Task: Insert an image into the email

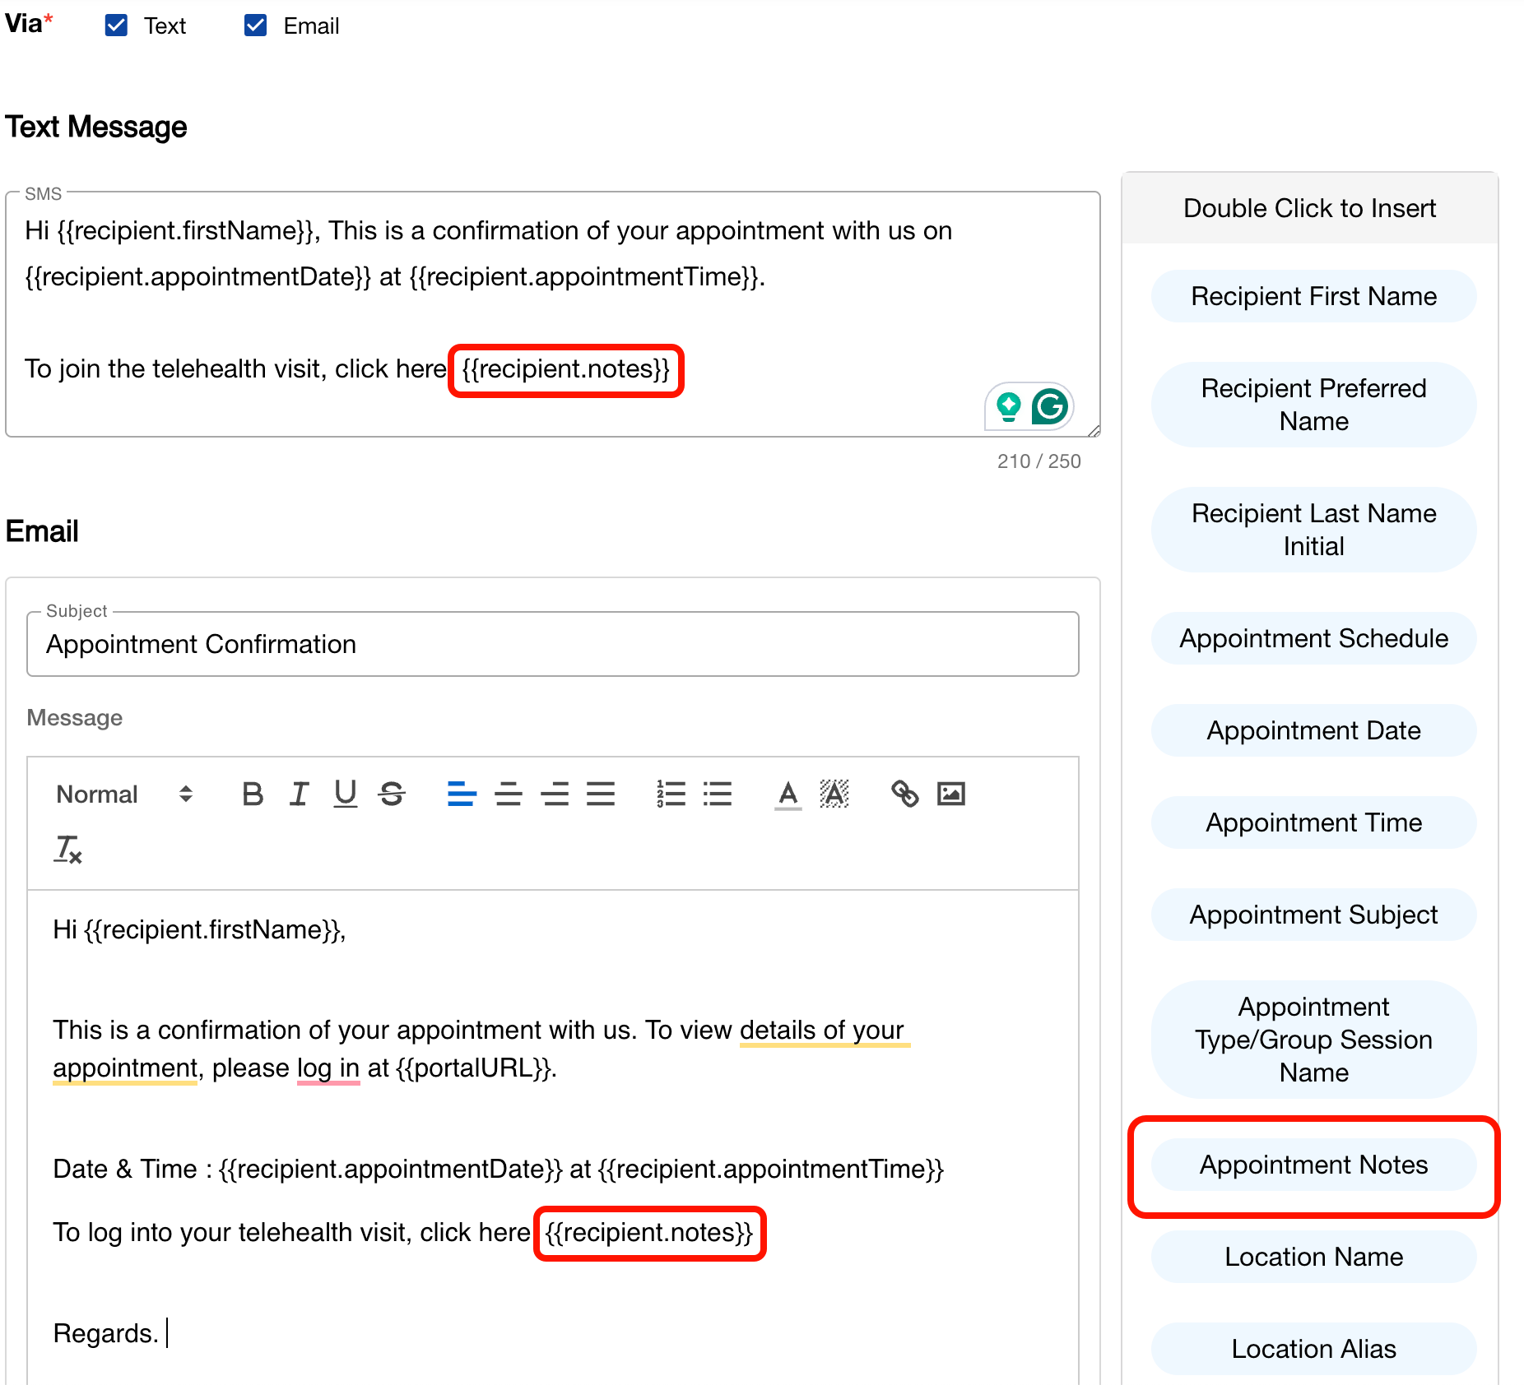Action: pyautogui.click(x=950, y=794)
